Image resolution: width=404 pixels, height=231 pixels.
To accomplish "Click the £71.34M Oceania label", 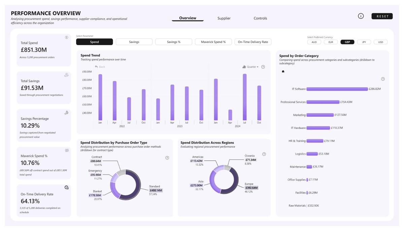I will click(x=250, y=160).
